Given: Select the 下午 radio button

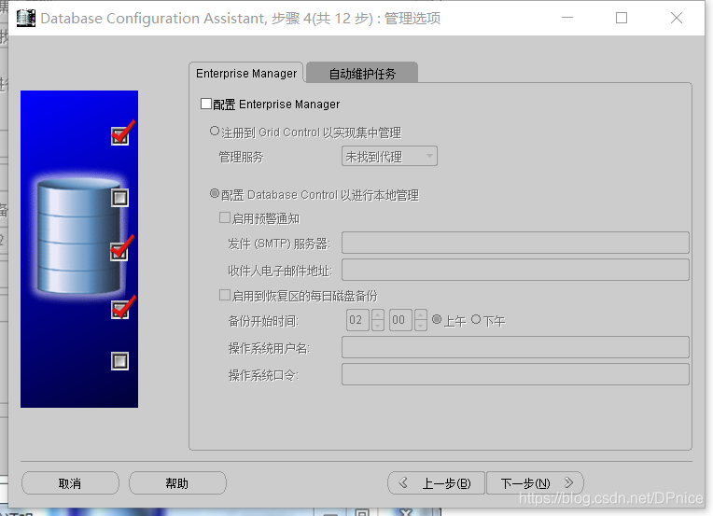Looking at the screenshot, I should 476,320.
